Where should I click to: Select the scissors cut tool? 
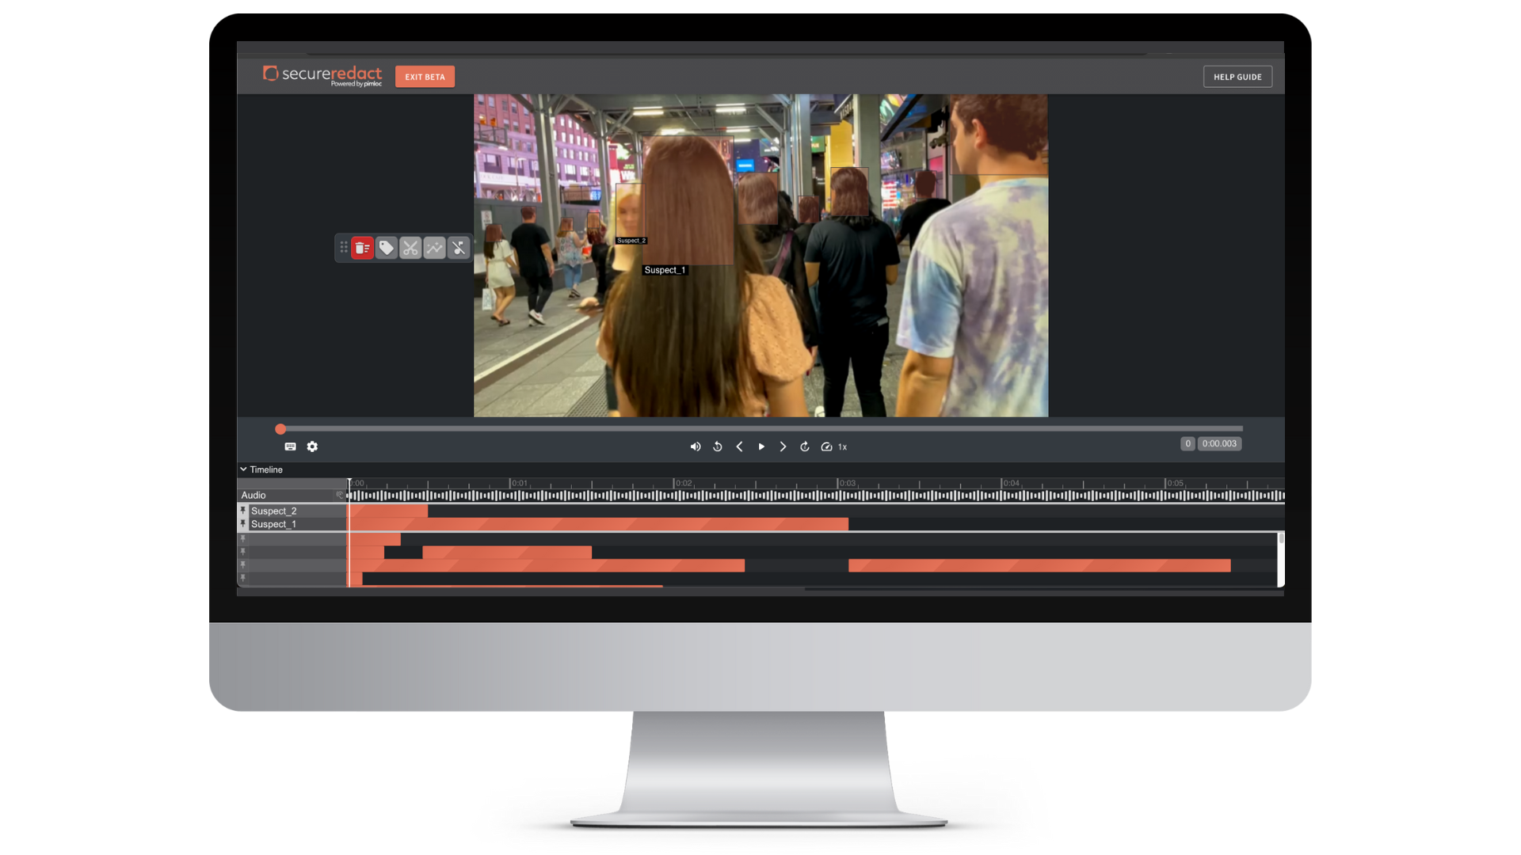click(410, 247)
